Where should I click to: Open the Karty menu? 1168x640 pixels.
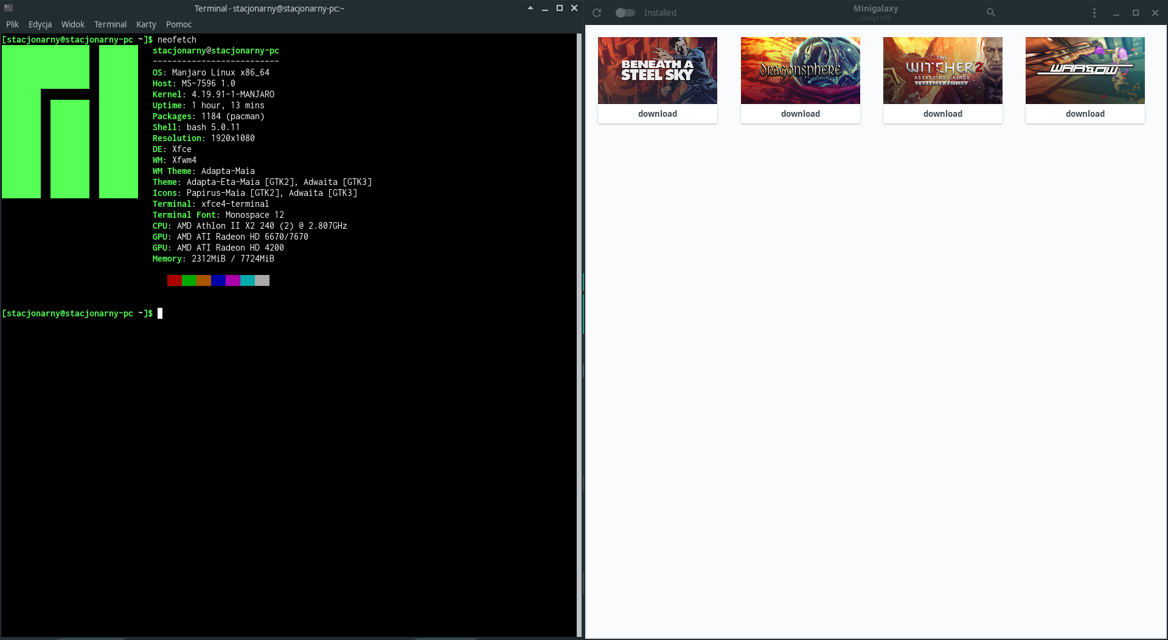145,24
